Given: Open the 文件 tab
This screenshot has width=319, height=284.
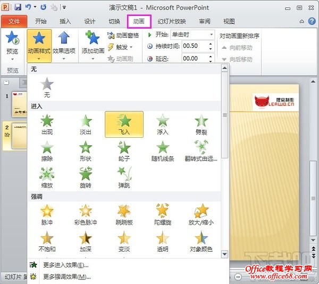Looking at the screenshot, I should tap(14, 21).
